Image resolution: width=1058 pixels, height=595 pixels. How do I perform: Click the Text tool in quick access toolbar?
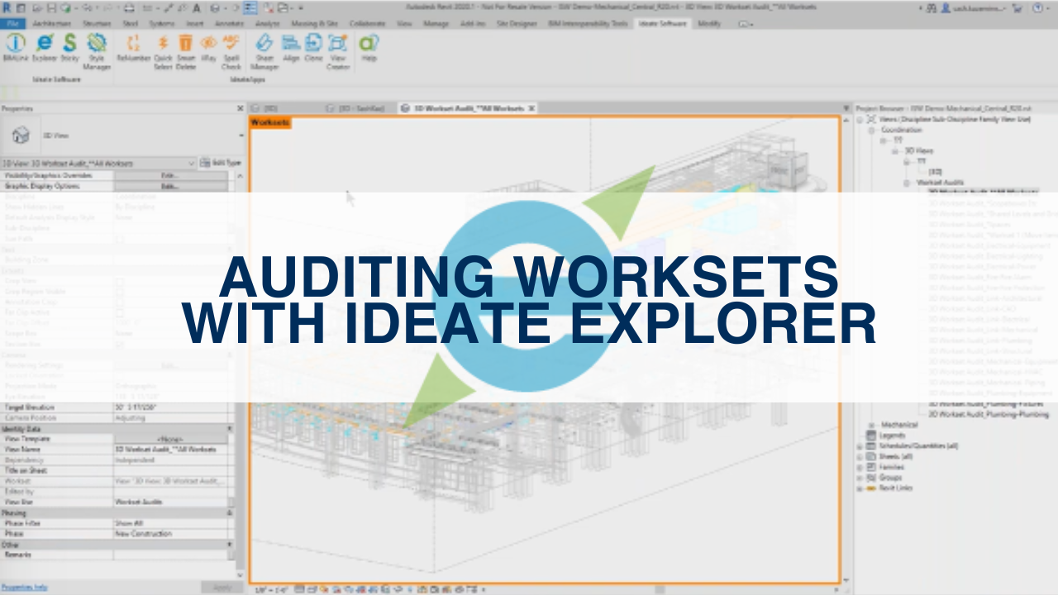[x=195, y=7]
